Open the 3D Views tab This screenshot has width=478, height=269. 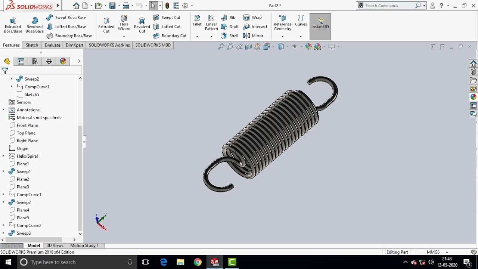click(55, 245)
